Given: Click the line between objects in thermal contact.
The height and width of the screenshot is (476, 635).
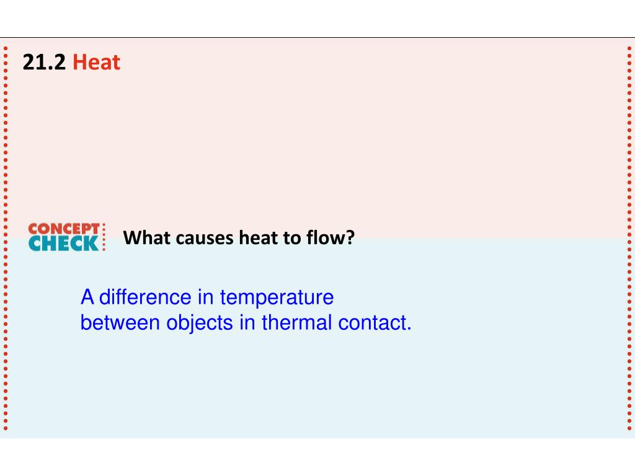Looking at the screenshot, I should pos(246,322).
